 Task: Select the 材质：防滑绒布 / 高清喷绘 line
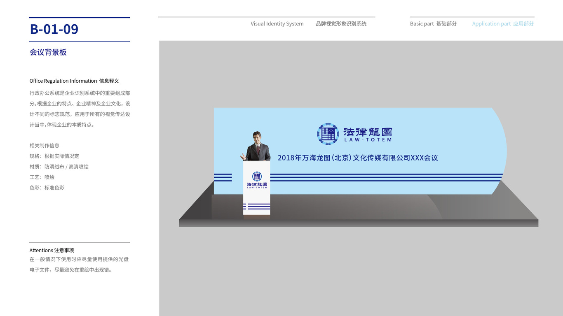[59, 167]
